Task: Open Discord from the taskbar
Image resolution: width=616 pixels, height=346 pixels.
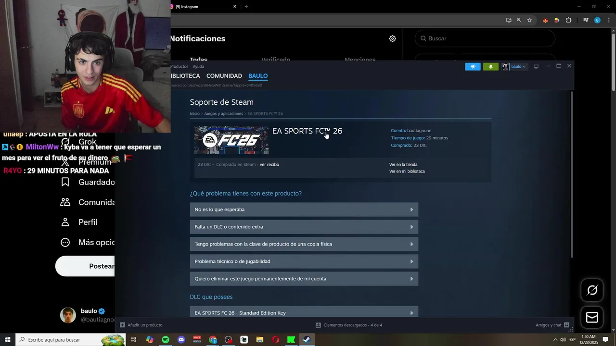Action: click(x=181, y=340)
